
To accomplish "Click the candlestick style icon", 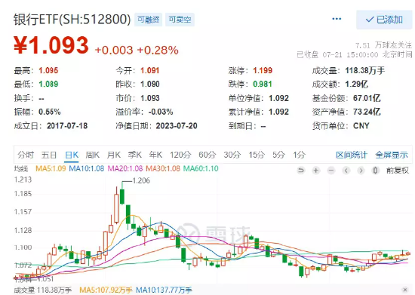I will 375,170.
